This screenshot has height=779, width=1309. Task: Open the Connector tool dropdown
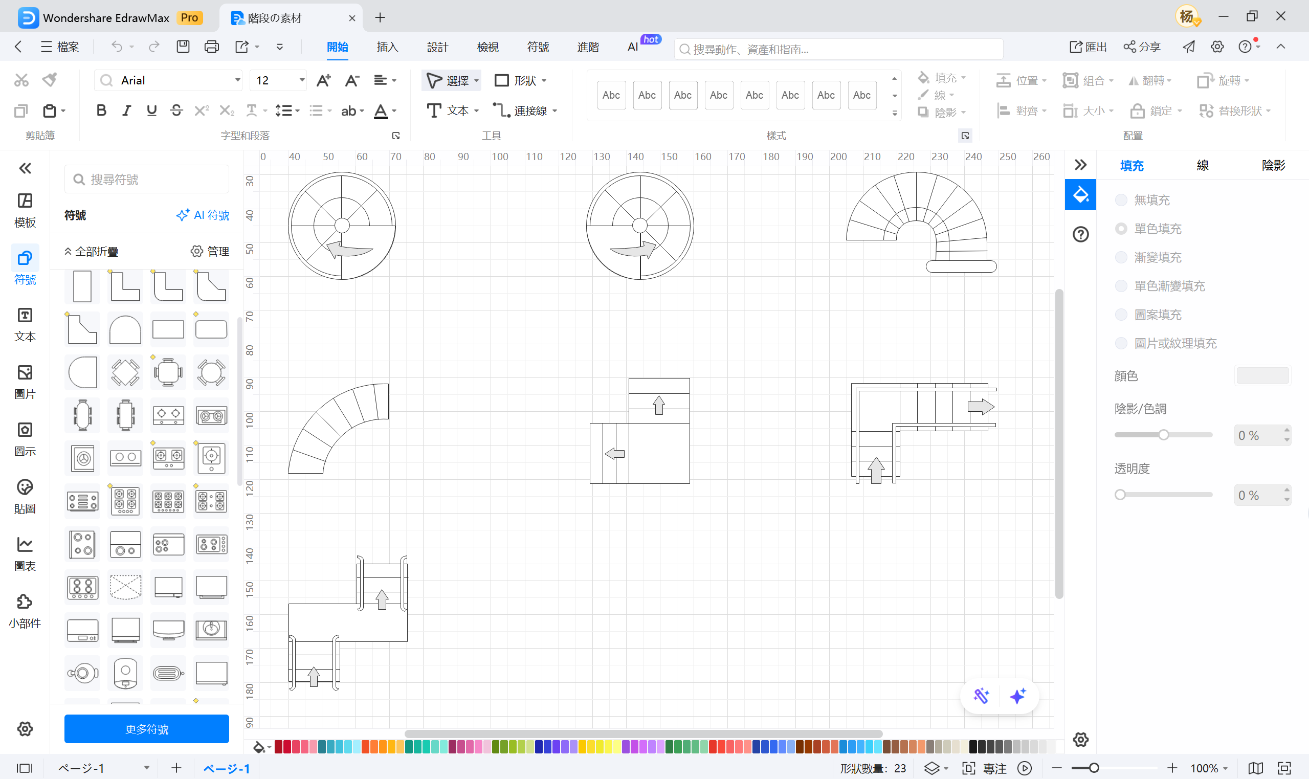tap(555, 111)
